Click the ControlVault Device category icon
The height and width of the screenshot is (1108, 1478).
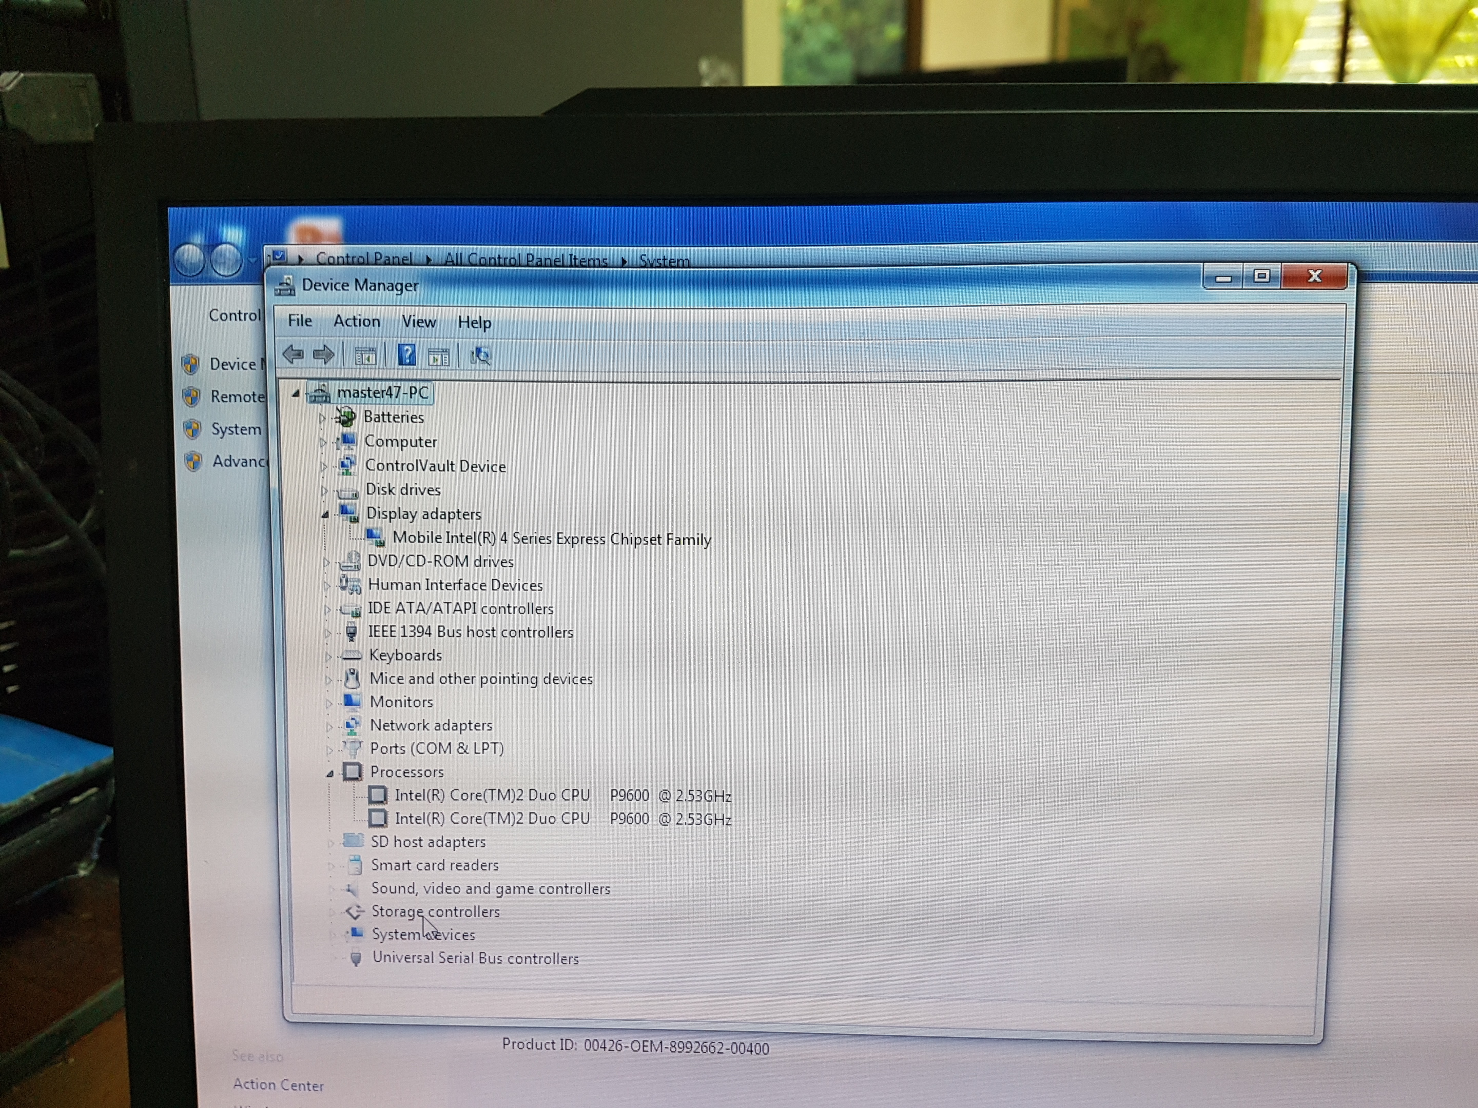point(347,465)
